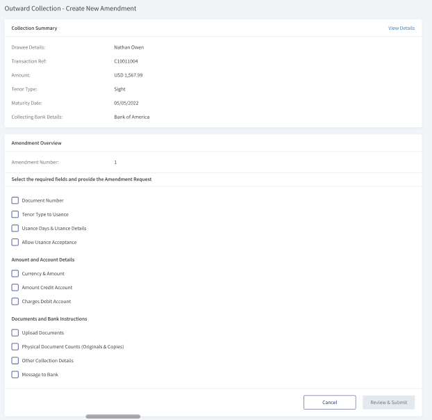Tick Usance Days & Usance Details checkbox
Image resolution: width=432 pixels, height=420 pixels.
point(15,228)
